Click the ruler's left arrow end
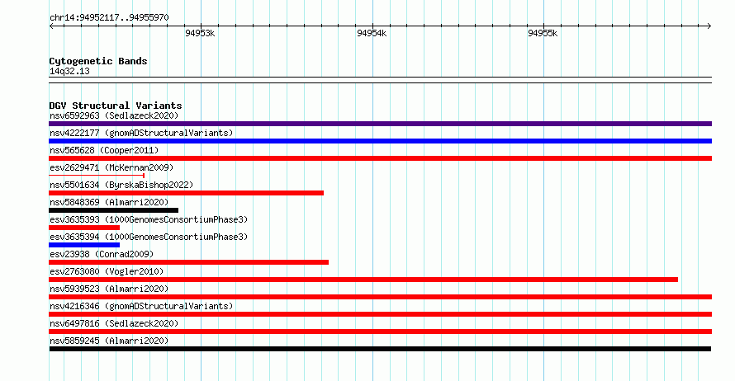 [51, 26]
